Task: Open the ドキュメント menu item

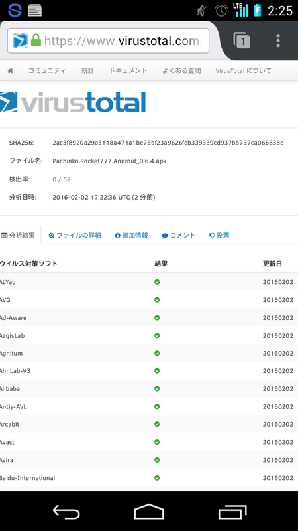Action: pyautogui.click(x=128, y=71)
